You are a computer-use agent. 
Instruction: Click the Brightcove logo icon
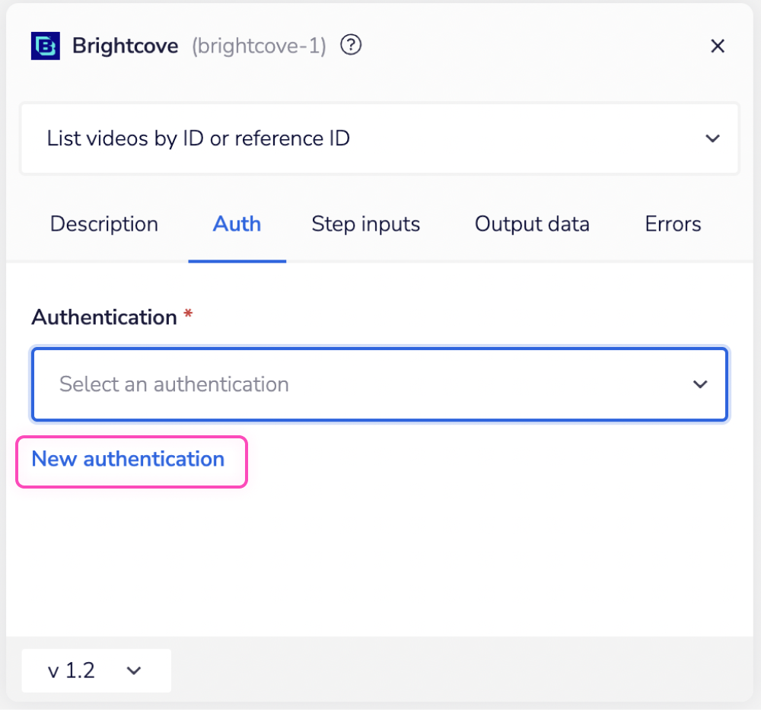click(x=45, y=46)
